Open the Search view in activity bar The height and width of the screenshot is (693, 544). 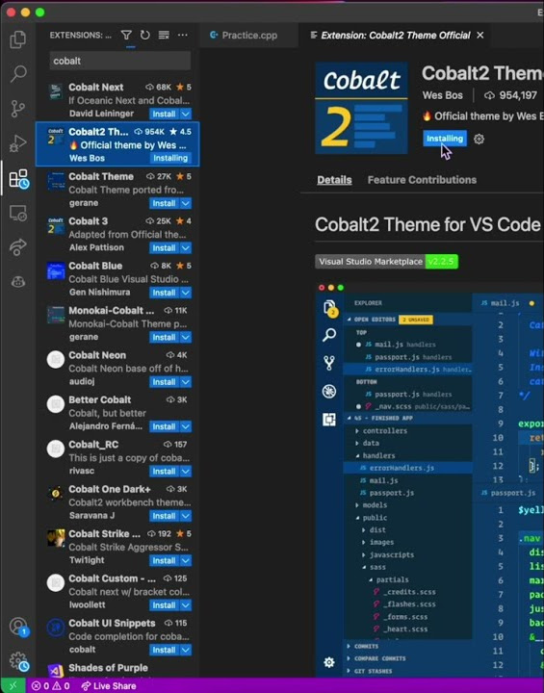point(18,73)
